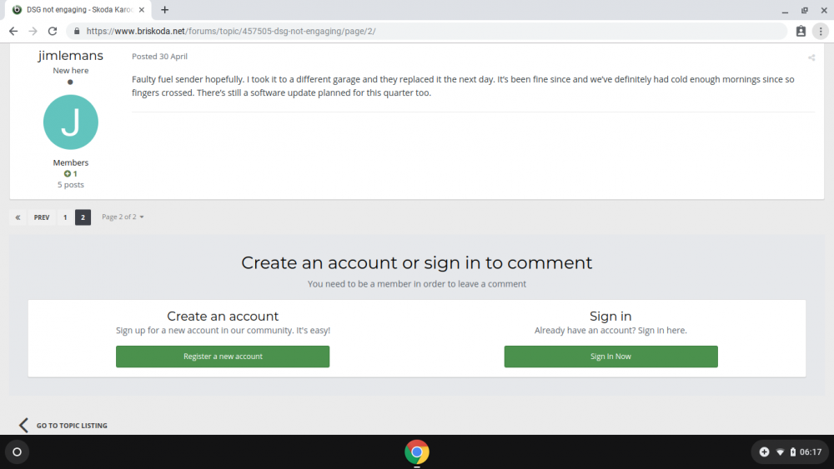
Task: Click the 5 posts count
Action: [x=71, y=185]
